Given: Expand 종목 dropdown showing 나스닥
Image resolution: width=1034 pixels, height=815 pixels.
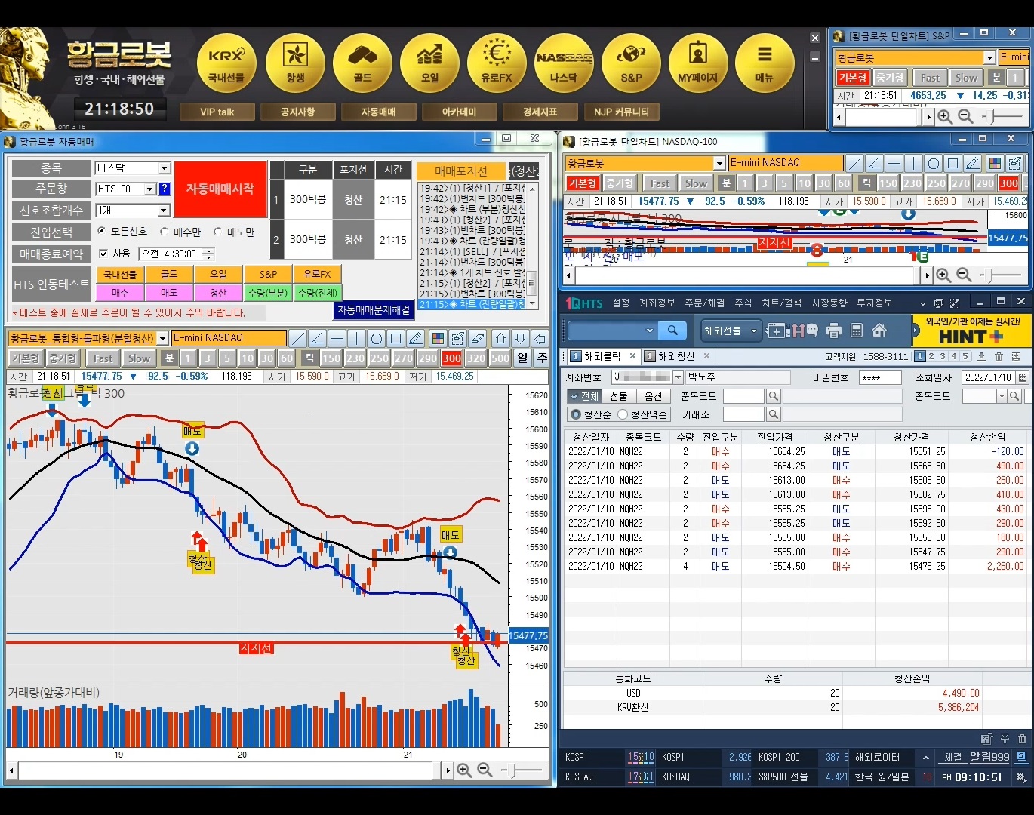Looking at the screenshot, I should pyautogui.click(x=165, y=168).
